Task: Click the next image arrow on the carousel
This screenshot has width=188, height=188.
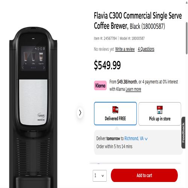Action: (x=80, y=112)
